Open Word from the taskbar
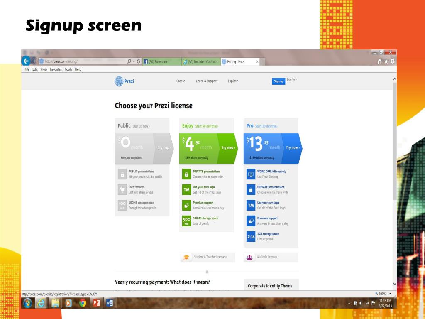The width and height of the screenshot is (425, 319). pyautogui.click(x=110, y=303)
